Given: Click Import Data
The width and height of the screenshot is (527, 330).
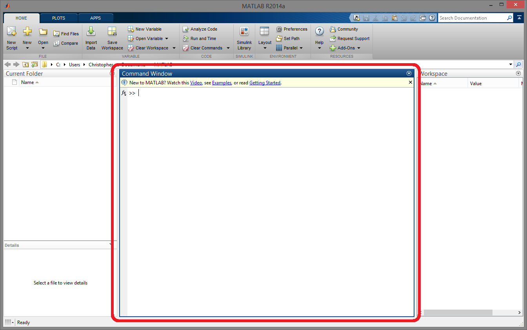Looking at the screenshot, I should (x=91, y=38).
